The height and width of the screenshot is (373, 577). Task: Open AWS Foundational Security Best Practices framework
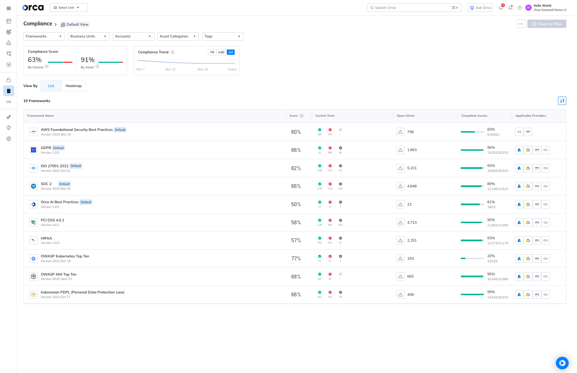[77, 130]
